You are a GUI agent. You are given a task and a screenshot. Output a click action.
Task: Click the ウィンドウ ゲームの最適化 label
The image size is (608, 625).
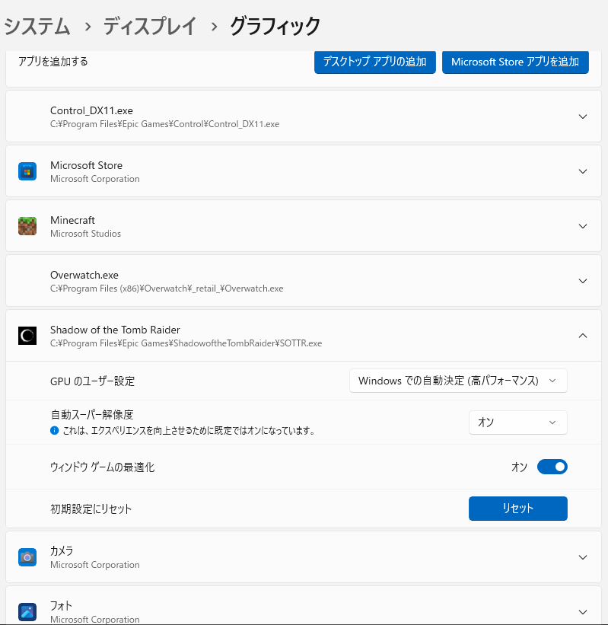pyautogui.click(x=103, y=467)
